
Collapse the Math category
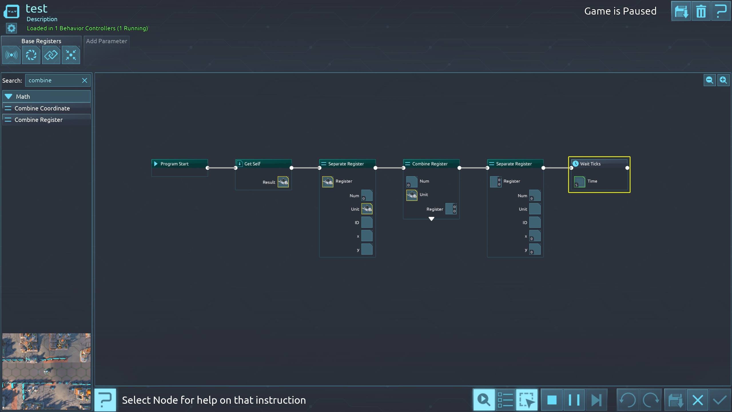point(9,96)
